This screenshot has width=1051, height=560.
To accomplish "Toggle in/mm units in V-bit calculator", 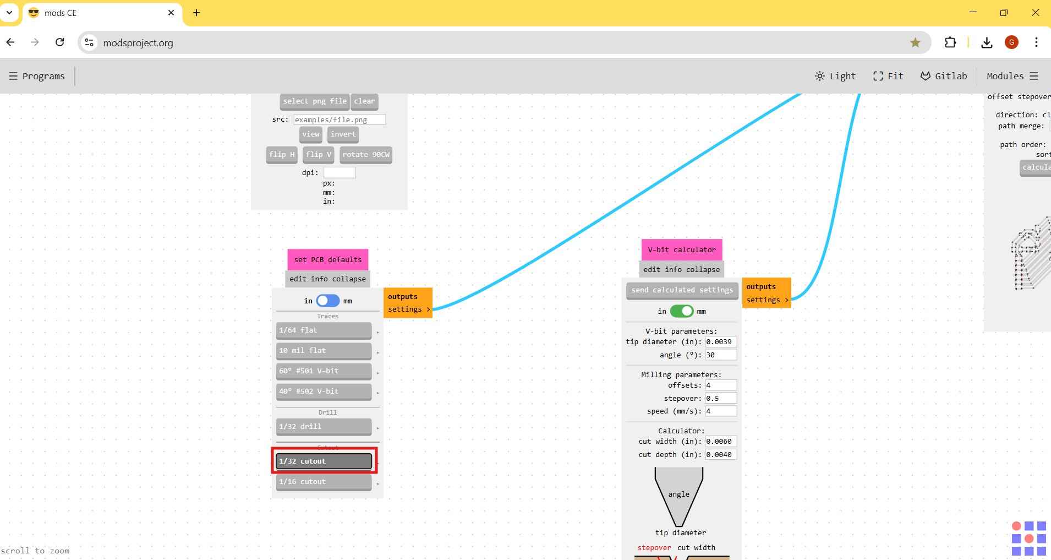I will [x=682, y=311].
